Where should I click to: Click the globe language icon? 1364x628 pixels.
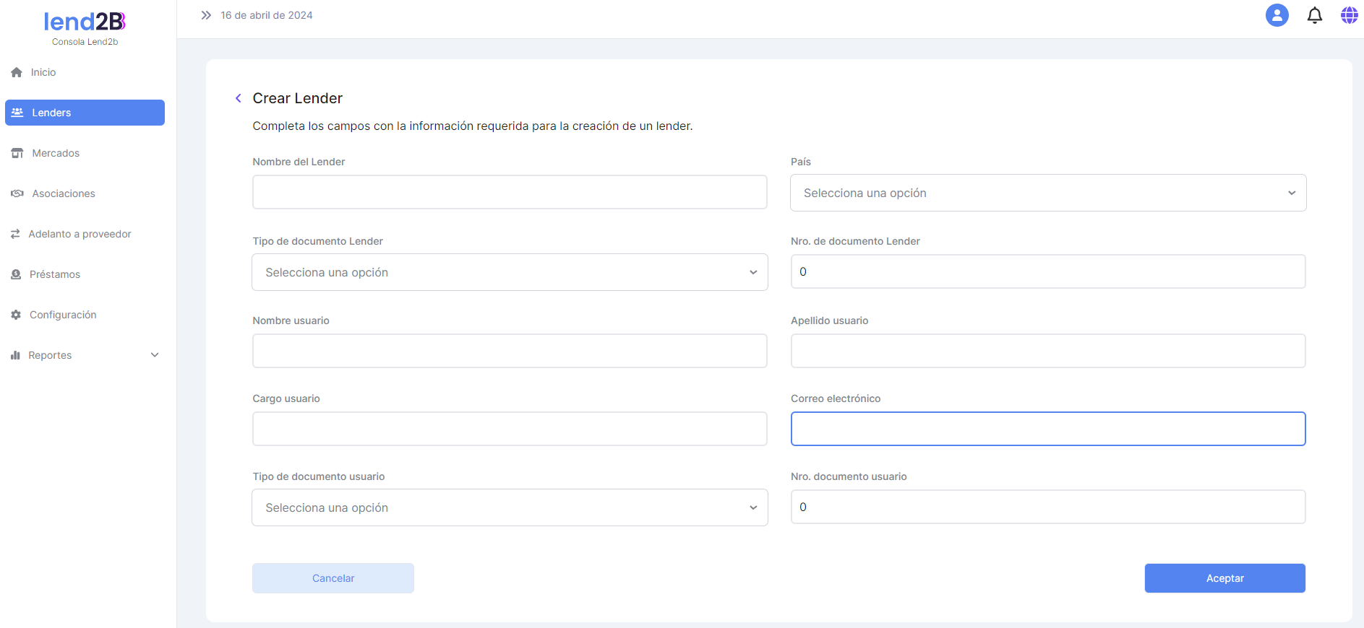tap(1349, 15)
